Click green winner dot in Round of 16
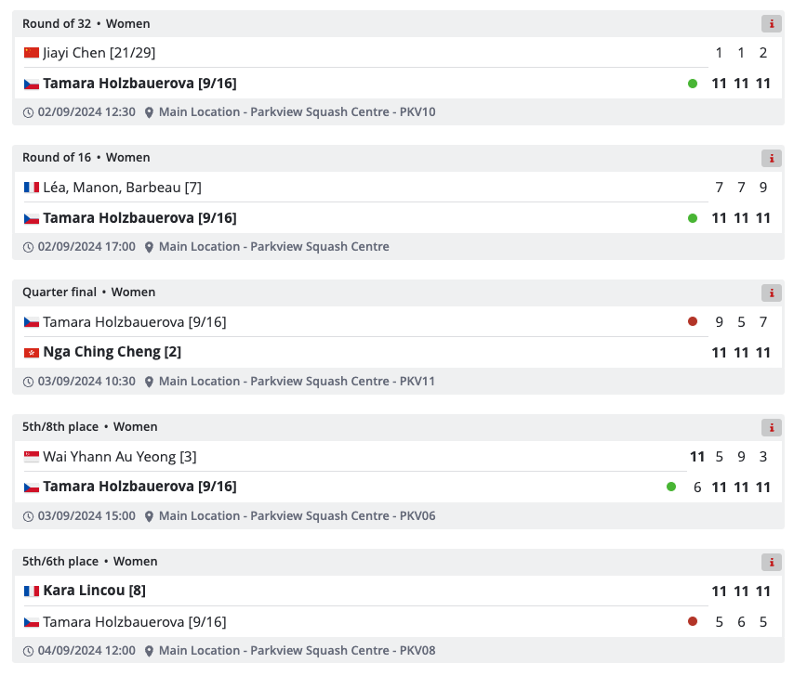The width and height of the screenshot is (794, 676). click(x=693, y=218)
